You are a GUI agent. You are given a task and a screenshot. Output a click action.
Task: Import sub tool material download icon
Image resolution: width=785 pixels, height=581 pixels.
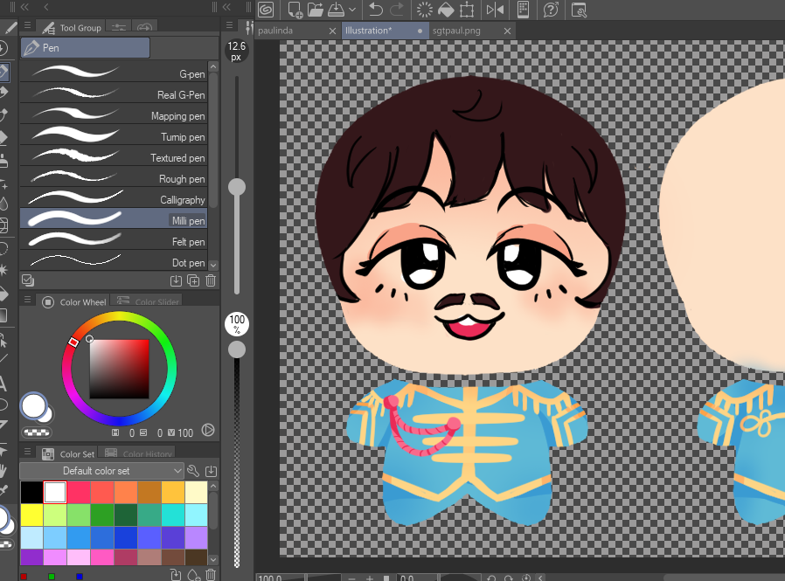point(176,280)
